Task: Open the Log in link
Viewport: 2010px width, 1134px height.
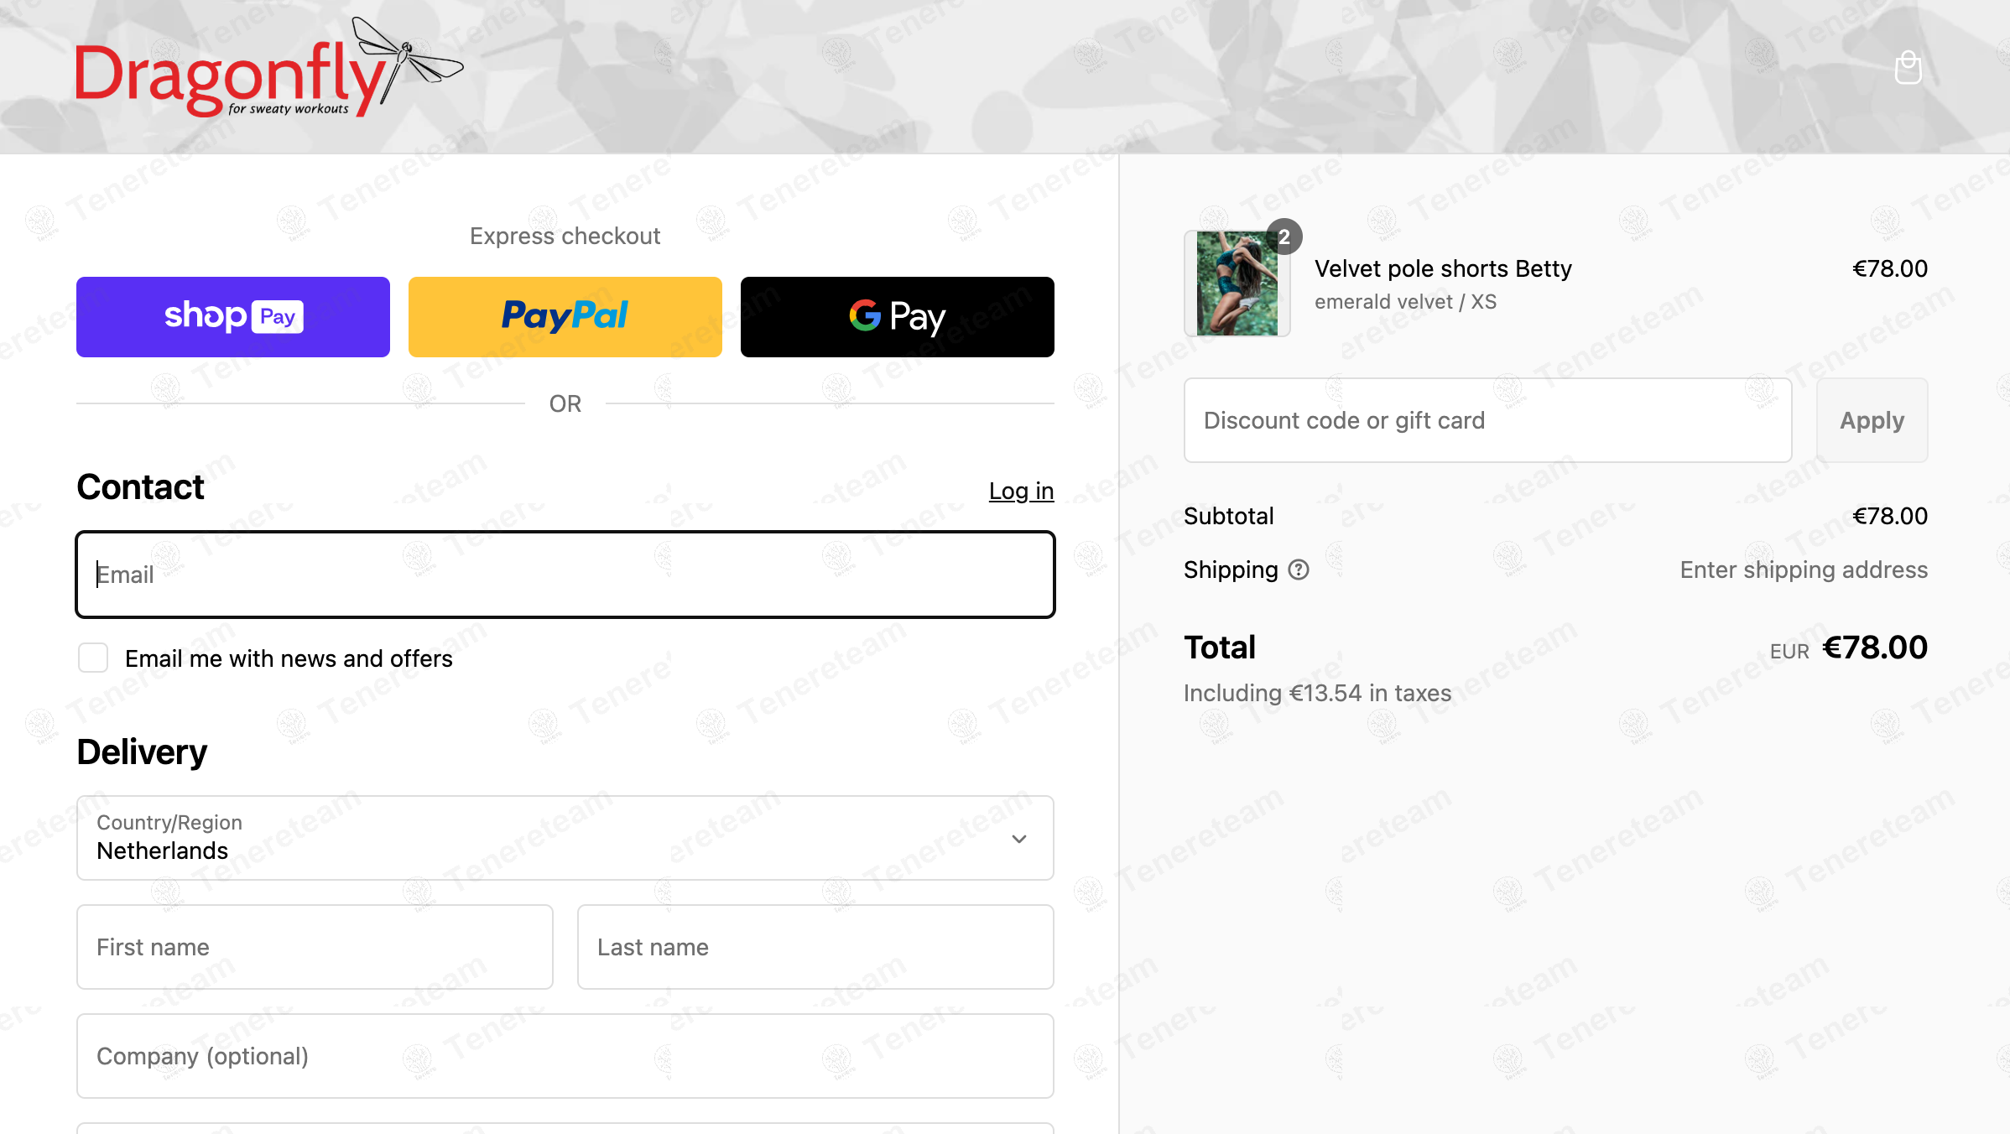Action: click(1021, 491)
